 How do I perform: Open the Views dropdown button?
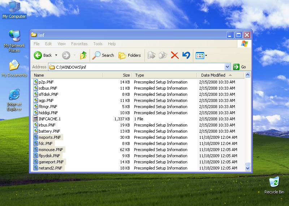[x=201, y=55]
